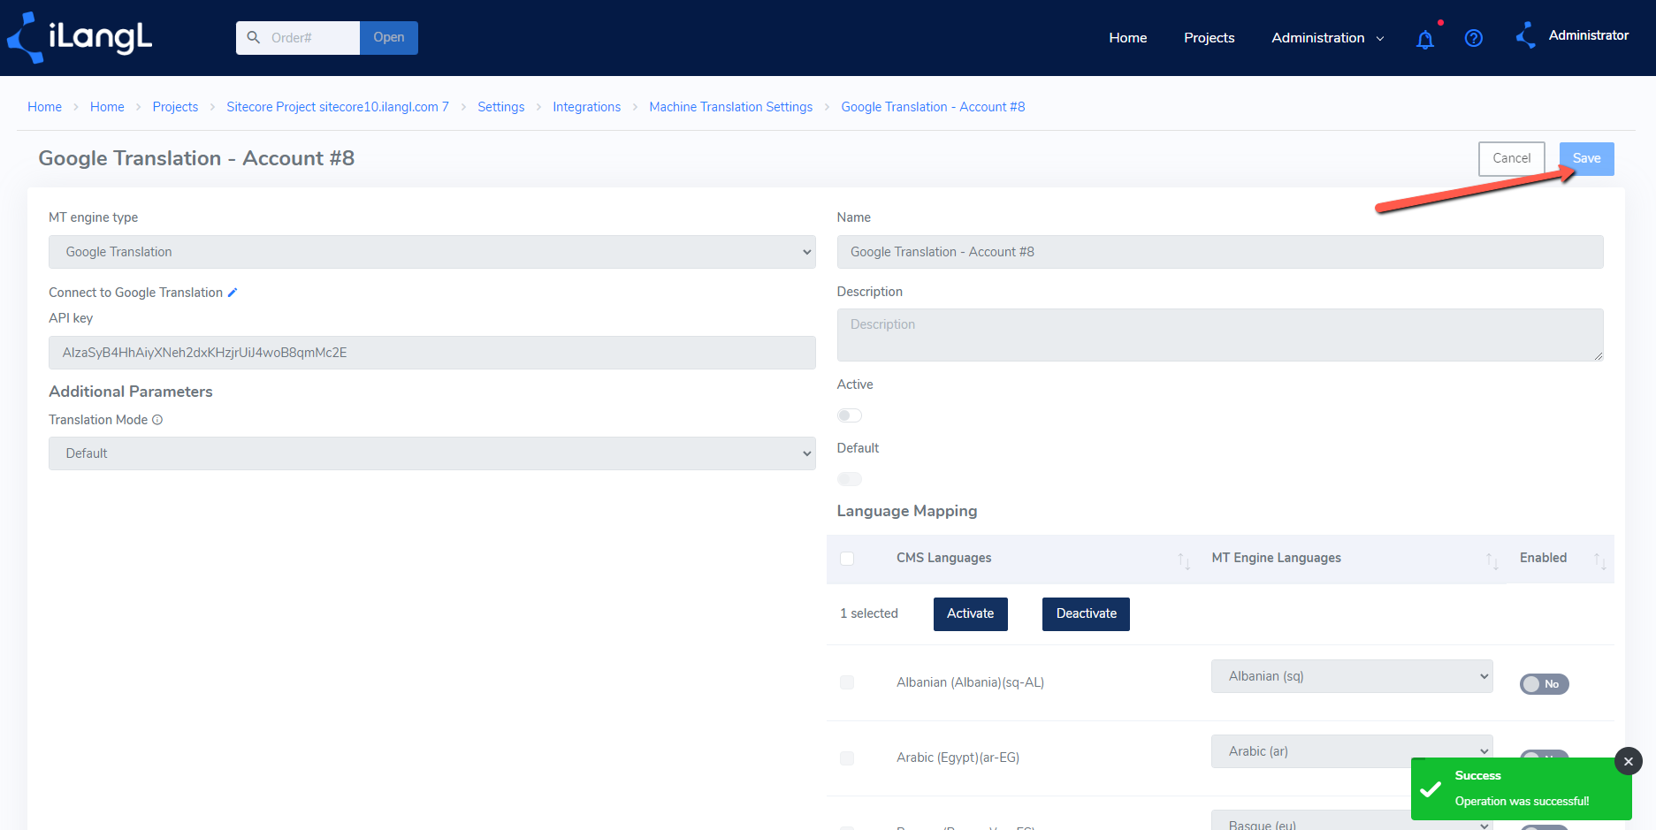Close the Success notification toast

(1629, 761)
